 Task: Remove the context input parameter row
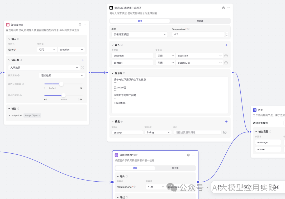(226, 63)
